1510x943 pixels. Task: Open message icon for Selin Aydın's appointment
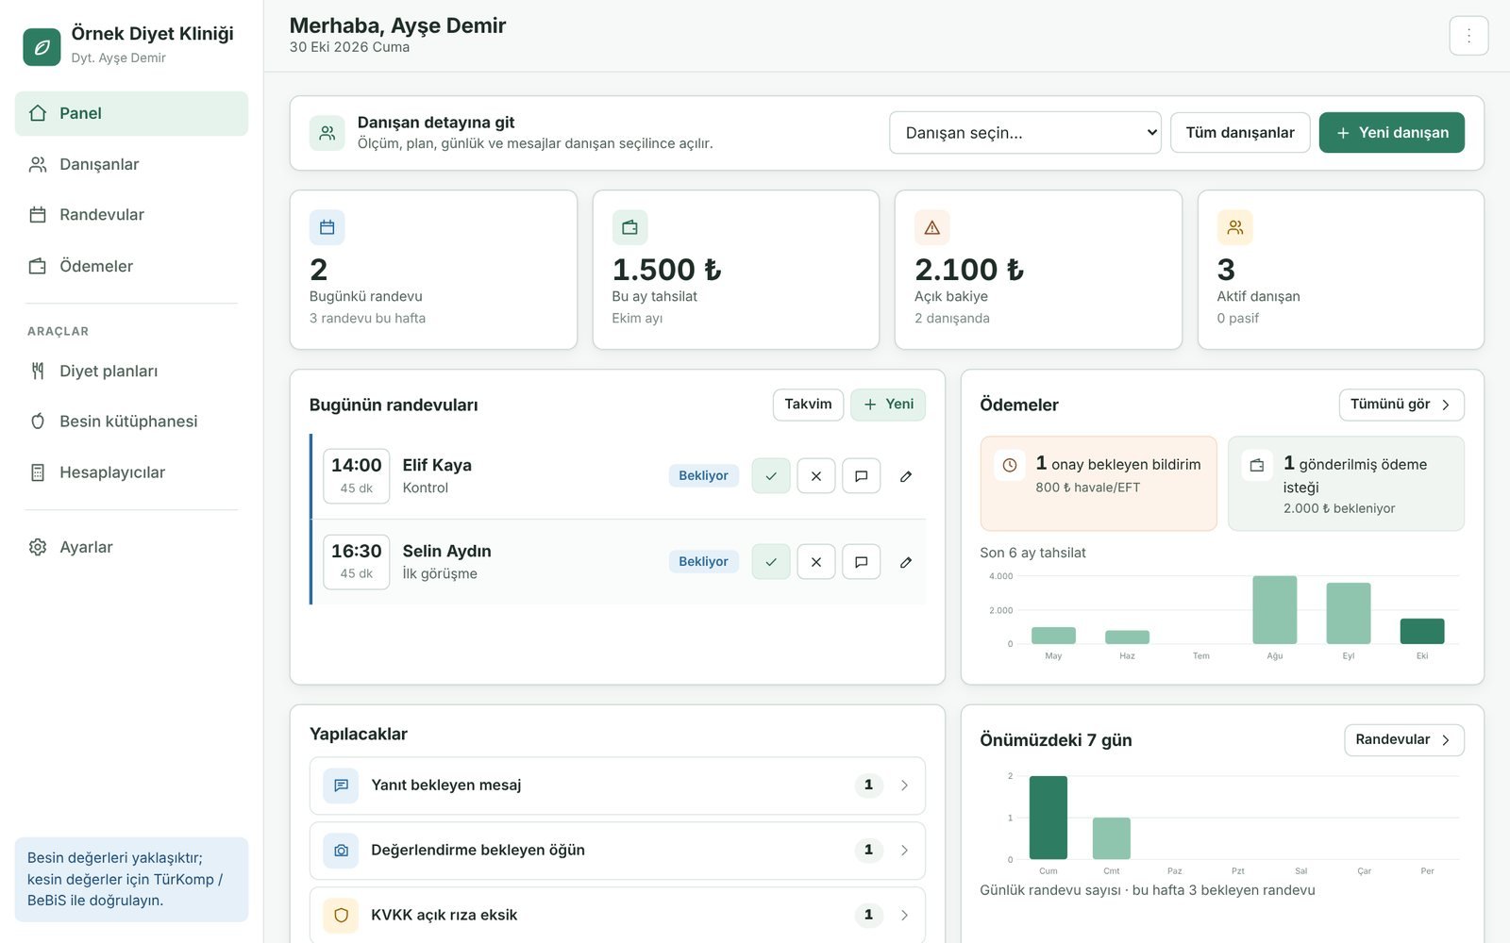coord(862,562)
